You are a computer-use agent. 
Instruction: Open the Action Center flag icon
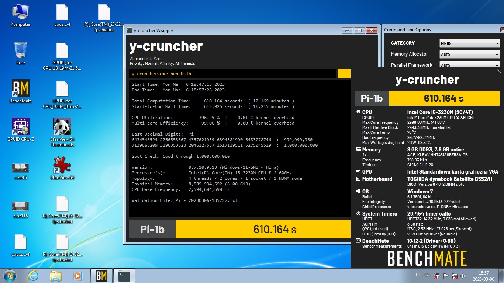click(x=446, y=276)
